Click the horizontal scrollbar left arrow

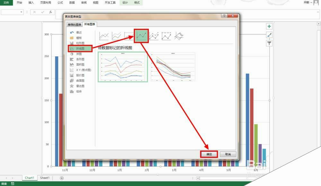(198, 178)
